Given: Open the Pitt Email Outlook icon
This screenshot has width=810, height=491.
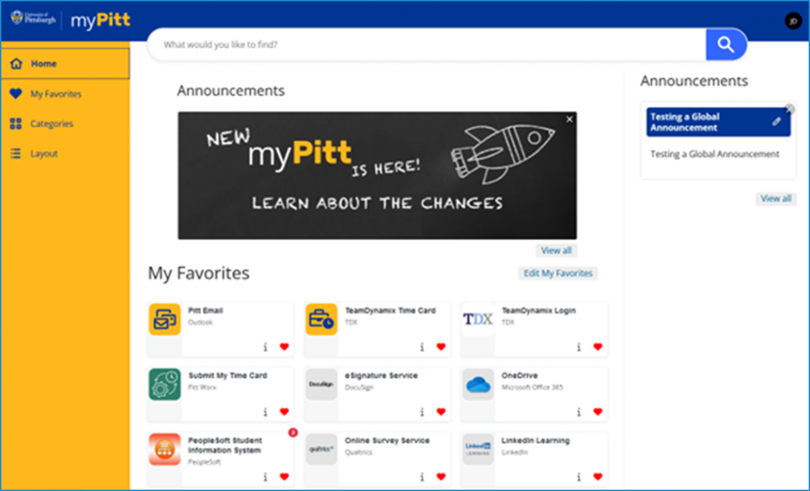Looking at the screenshot, I should click(165, 319).
